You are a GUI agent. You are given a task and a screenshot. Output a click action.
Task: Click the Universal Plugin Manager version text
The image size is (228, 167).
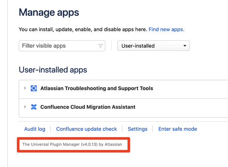coord(72,144)
